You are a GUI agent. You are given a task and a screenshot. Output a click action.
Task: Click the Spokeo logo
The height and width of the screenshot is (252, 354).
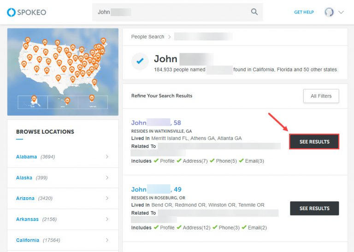[26, 12]
